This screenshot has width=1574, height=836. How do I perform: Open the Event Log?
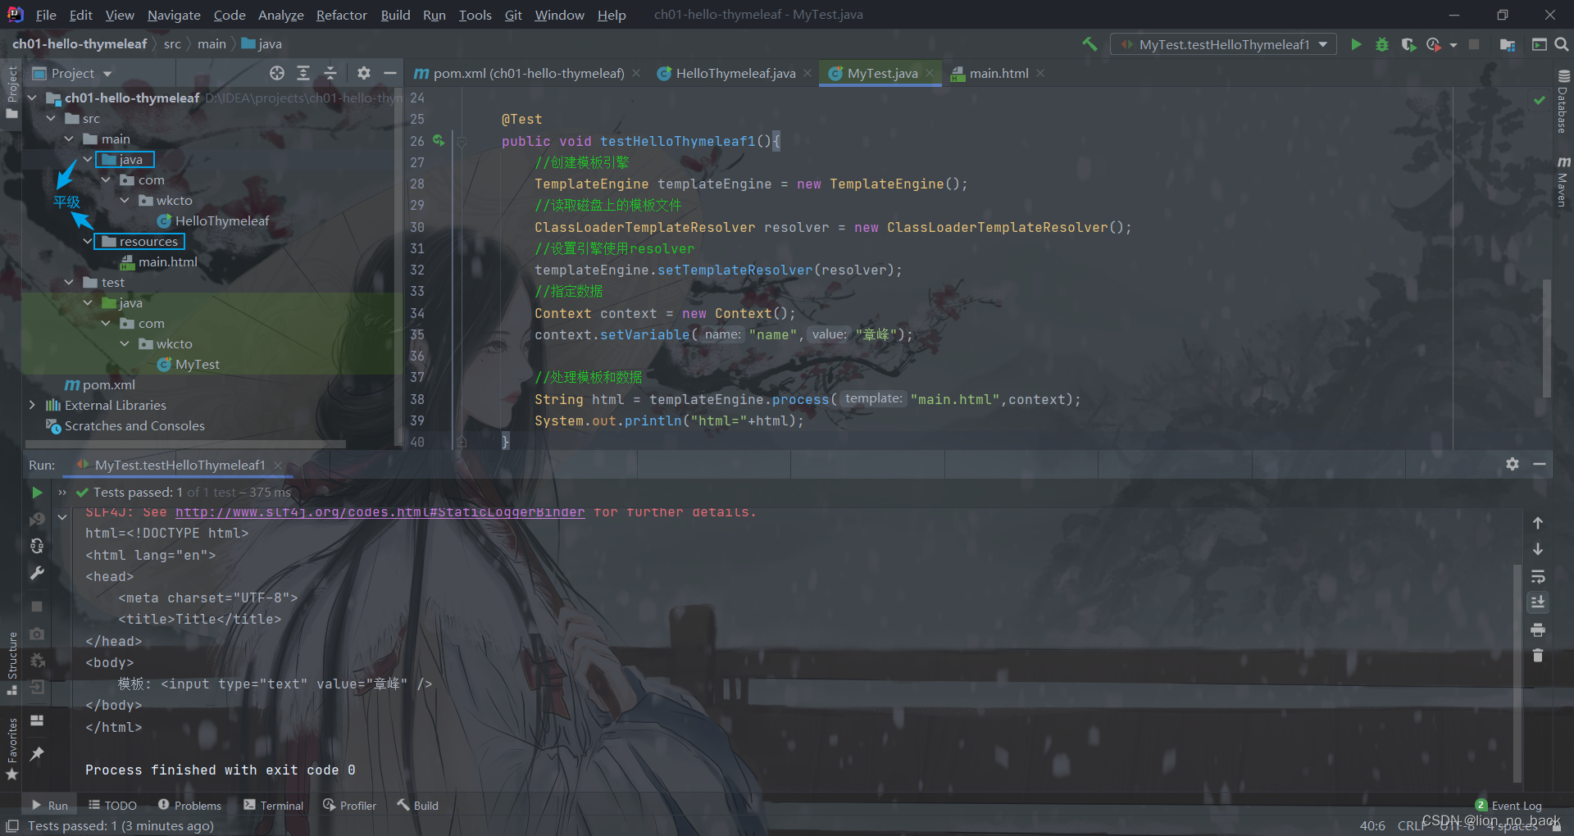(1508, 805)
